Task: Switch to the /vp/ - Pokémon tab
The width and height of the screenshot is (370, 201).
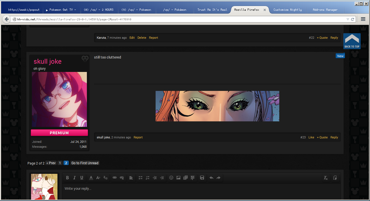Action: point(175,10)
